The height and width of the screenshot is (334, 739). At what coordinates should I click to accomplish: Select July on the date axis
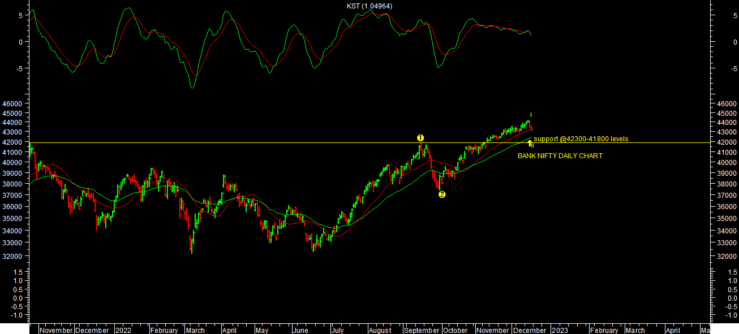[x=337, y=331]
